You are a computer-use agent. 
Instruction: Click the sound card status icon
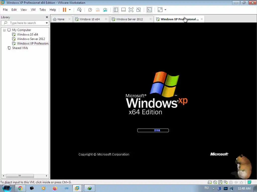[236, 182]
